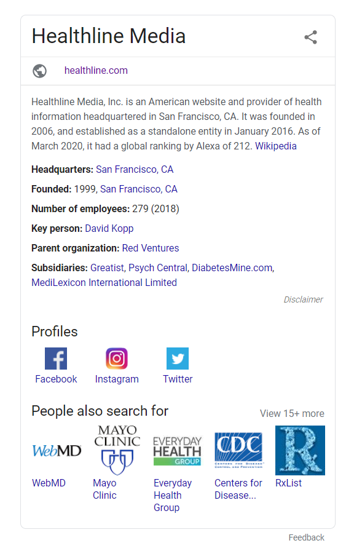This screenshot has height=551, width=354.
Task: Open the Wikipedia source link
Action: pyautogui.click(x=276, y=146)
